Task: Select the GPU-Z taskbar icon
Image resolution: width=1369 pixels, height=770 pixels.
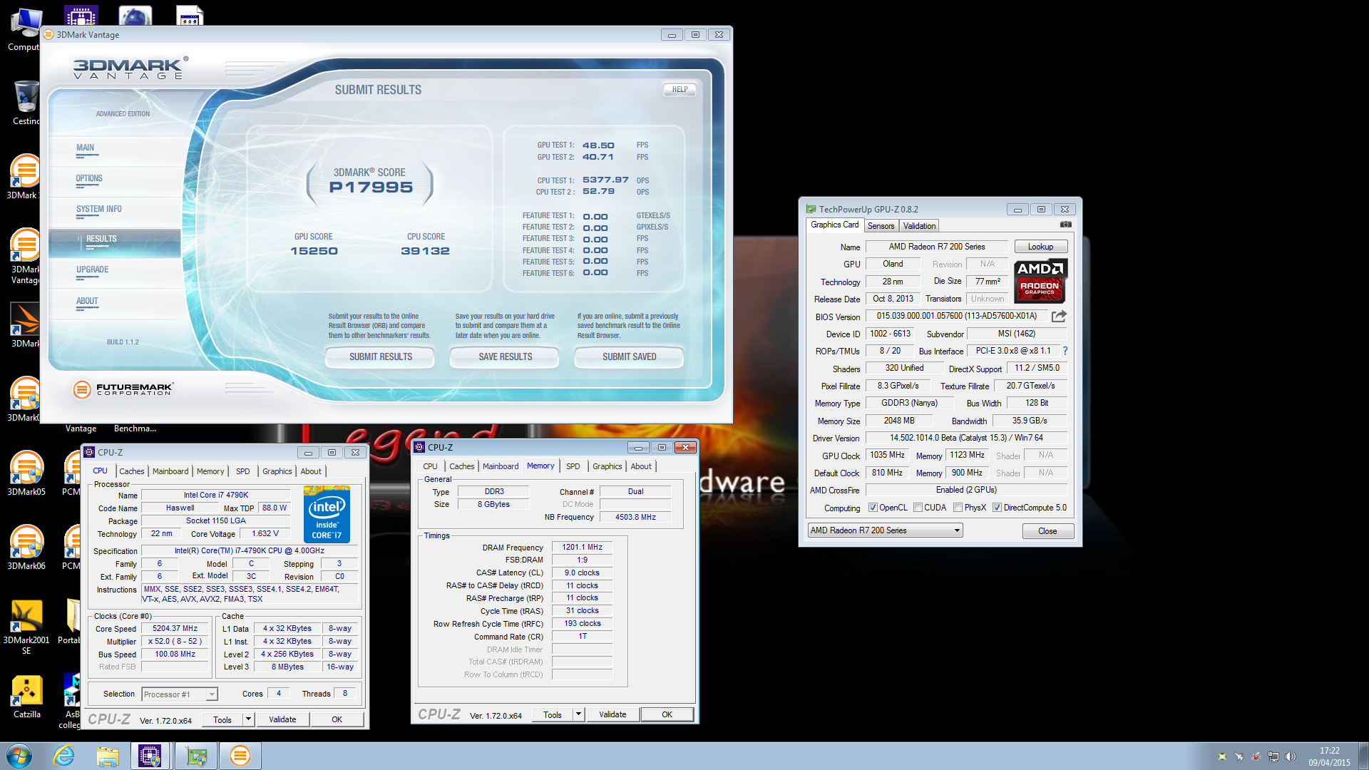Action: 195,756
